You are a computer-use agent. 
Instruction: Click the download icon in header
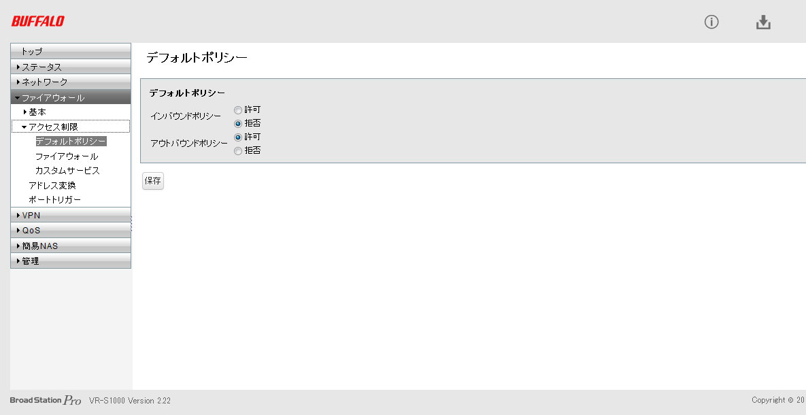(x=763, y=22)
